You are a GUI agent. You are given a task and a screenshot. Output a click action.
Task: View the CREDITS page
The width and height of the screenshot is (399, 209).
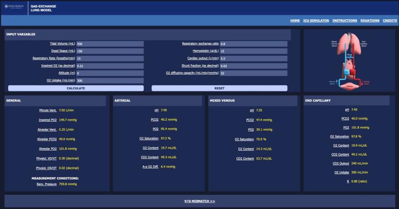coord(389,20)
